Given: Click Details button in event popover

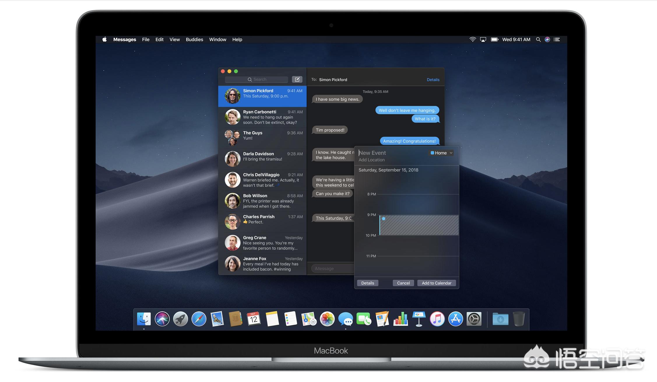Looking at the screenshot, I should coord(368,283).
